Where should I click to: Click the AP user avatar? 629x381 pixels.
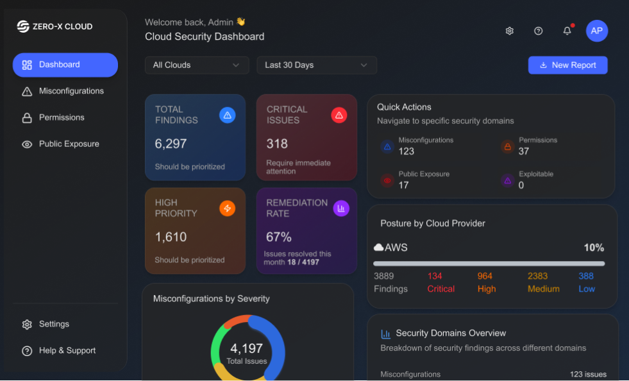[596, 31]
